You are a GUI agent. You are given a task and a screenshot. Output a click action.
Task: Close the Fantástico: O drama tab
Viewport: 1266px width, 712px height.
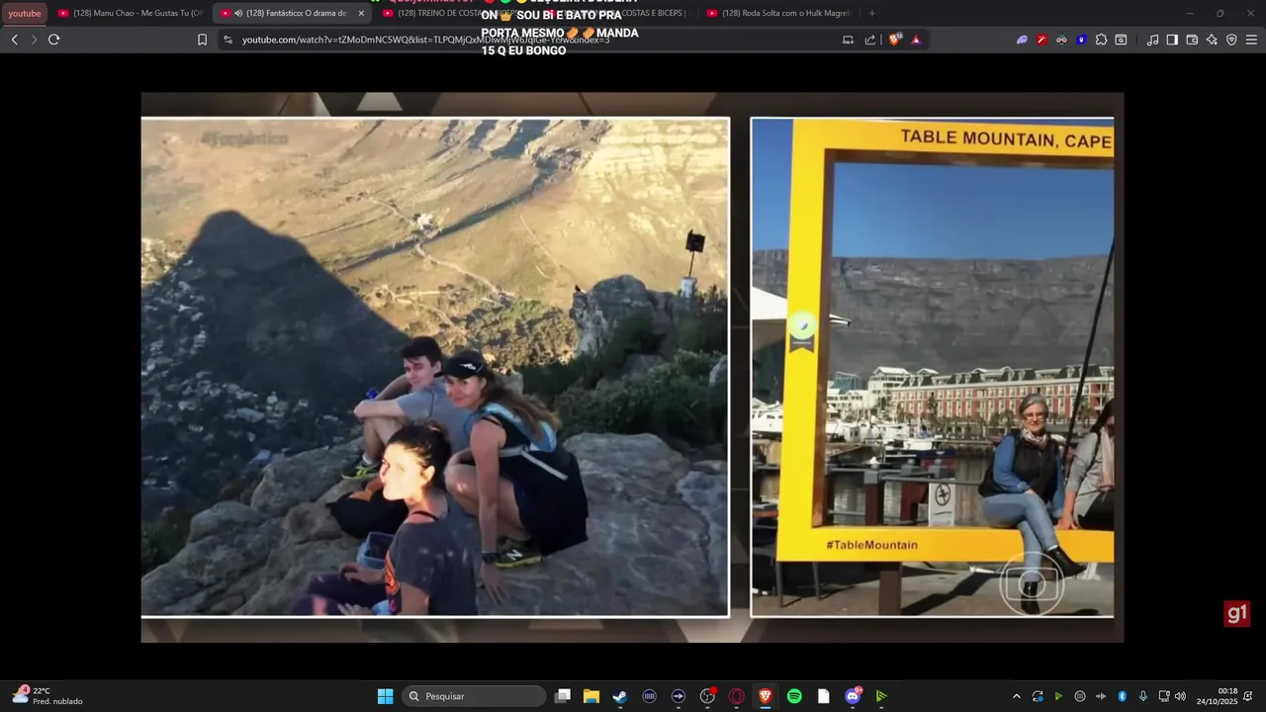tap(361, 14)
